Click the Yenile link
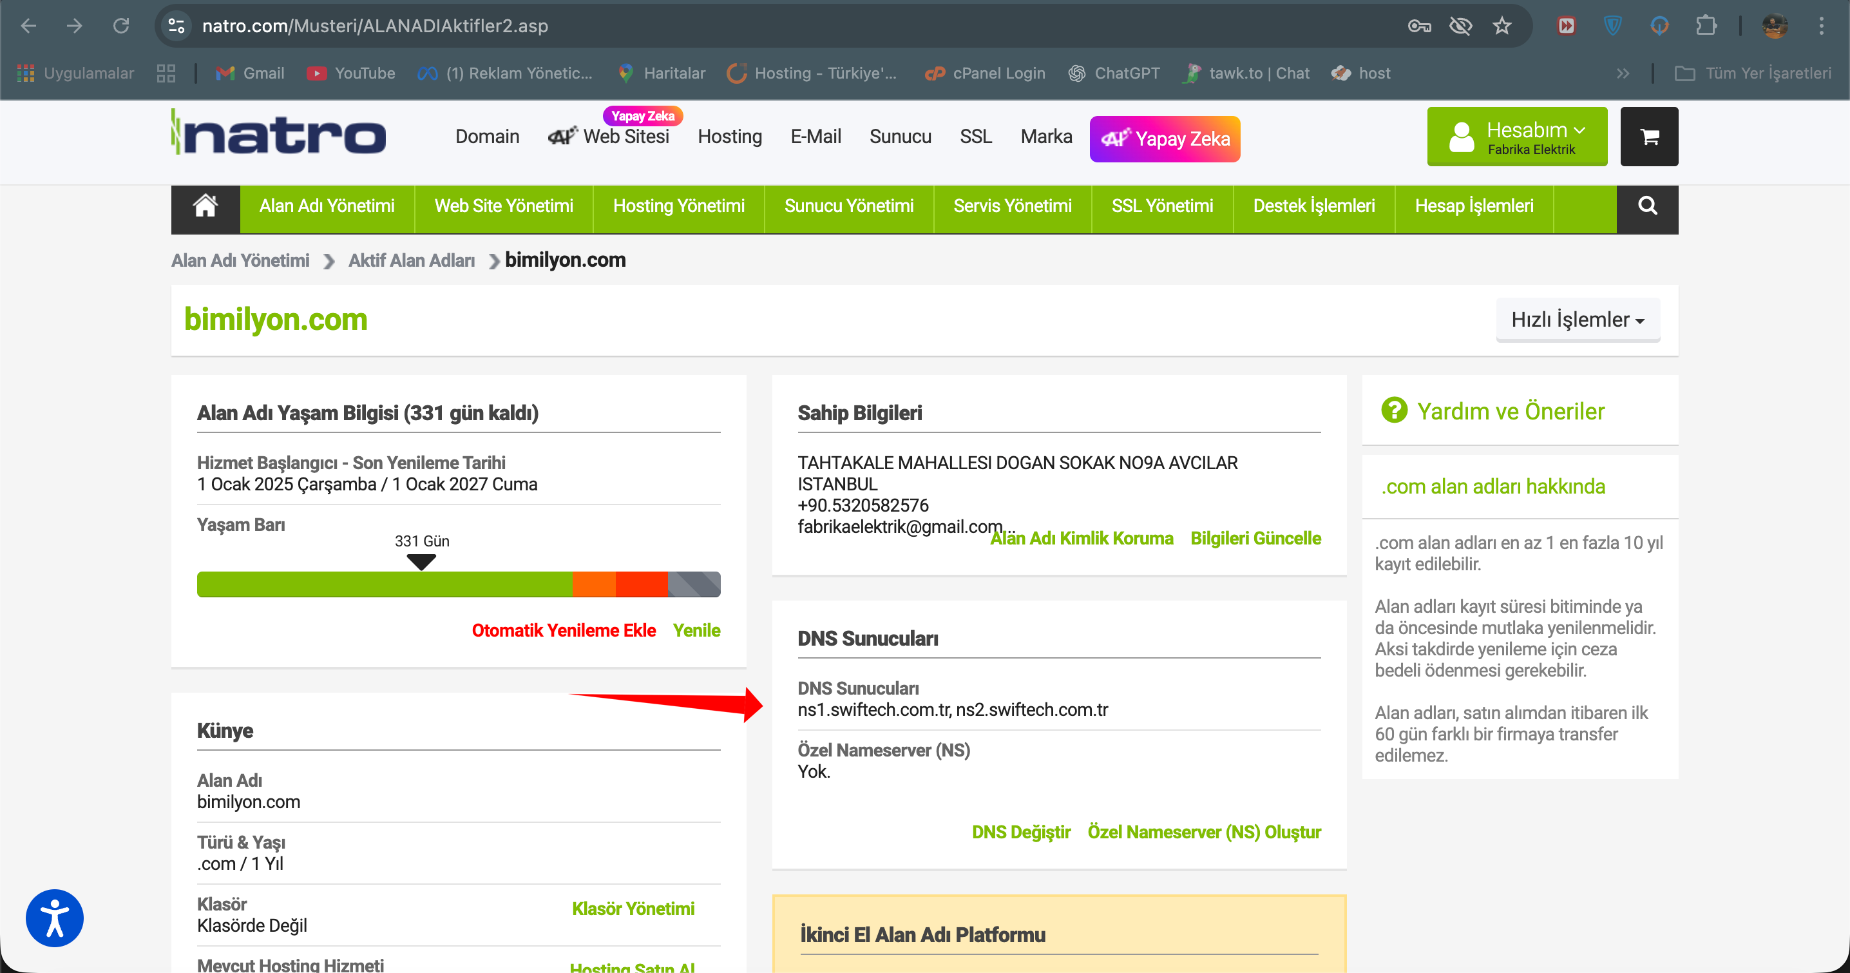 tap(696, 630)
